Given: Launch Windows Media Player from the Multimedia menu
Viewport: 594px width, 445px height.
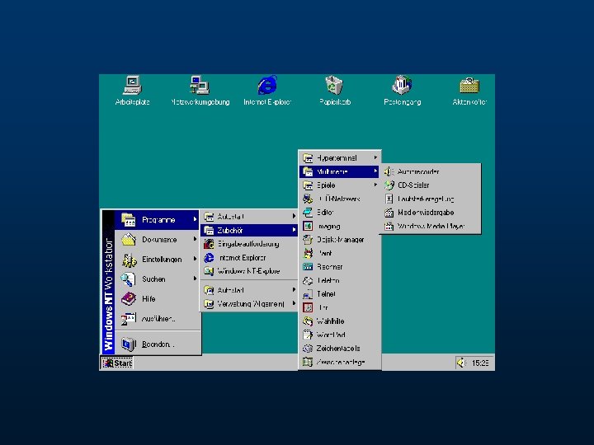Looking at the screenshot, I should (x=431, y=227).
